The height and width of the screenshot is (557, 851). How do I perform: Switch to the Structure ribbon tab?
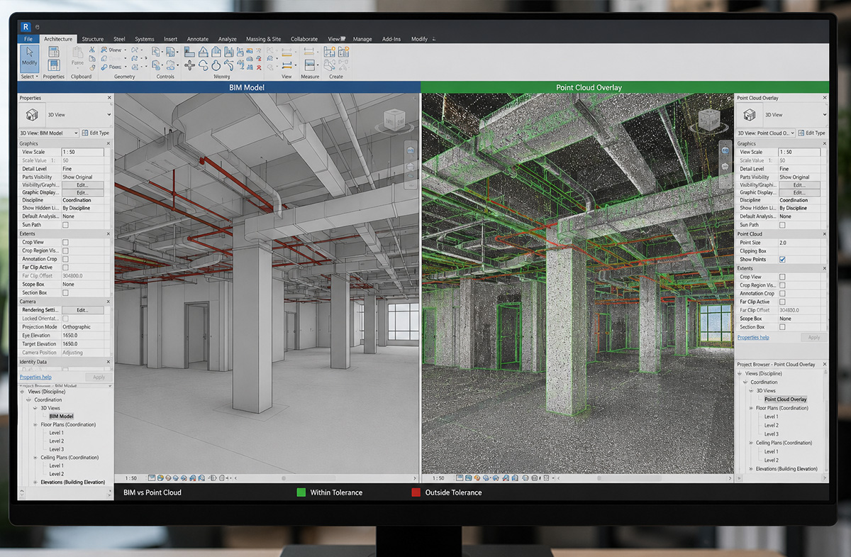pyautogui.click(x=92, y=39)
